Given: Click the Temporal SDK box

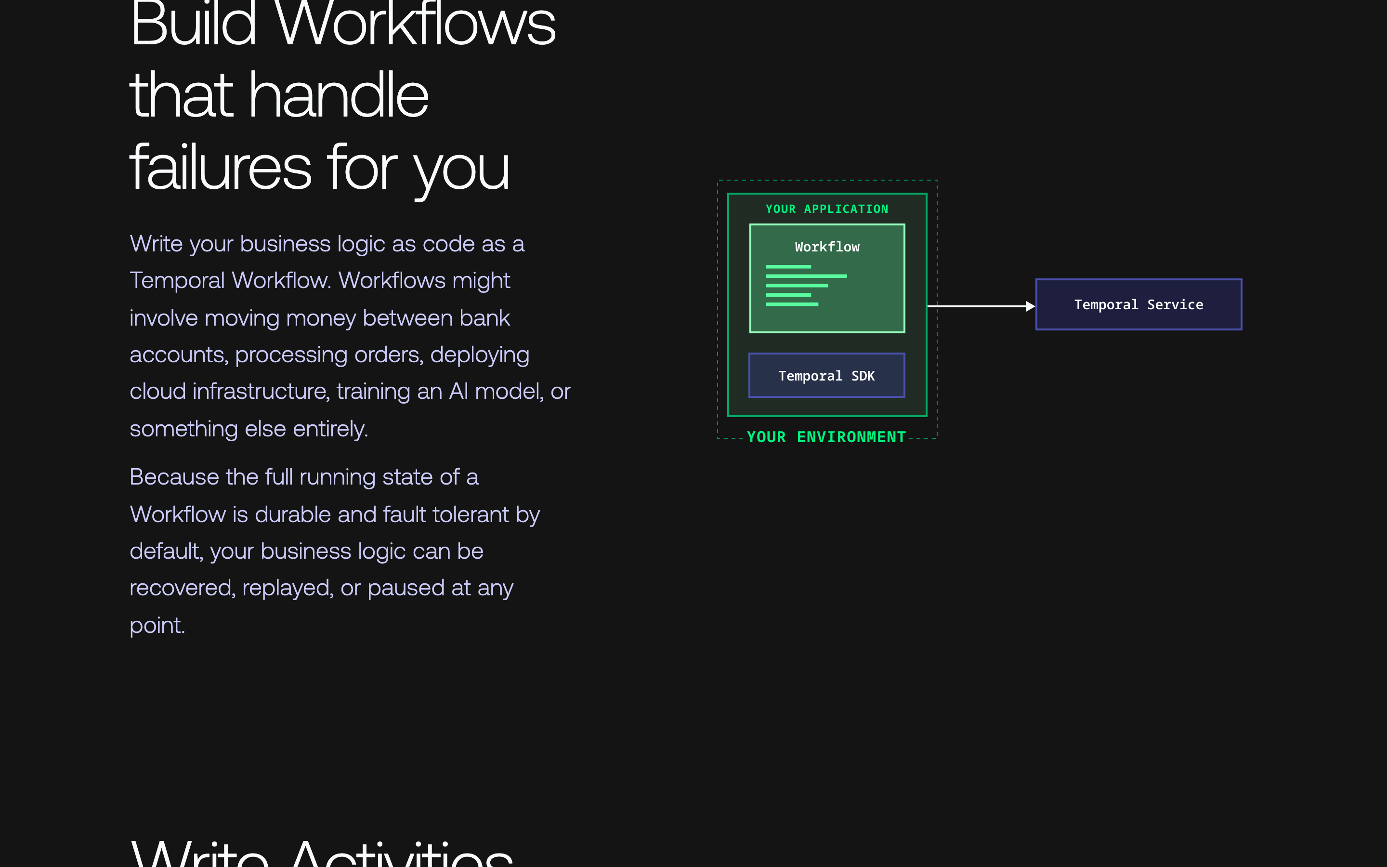Looking at the screenshot, I should [x=826, y=376].
